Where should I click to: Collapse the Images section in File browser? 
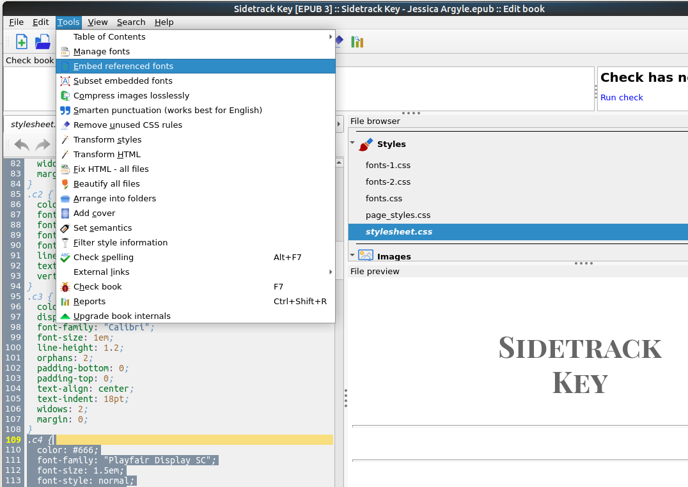click(x=352, y=256)
